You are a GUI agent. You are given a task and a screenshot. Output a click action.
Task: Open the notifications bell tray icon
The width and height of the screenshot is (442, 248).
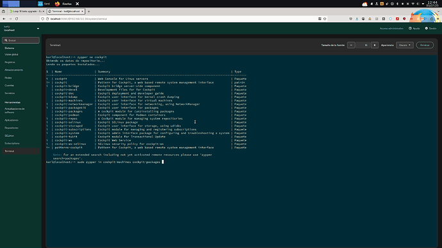click(372, 4)
